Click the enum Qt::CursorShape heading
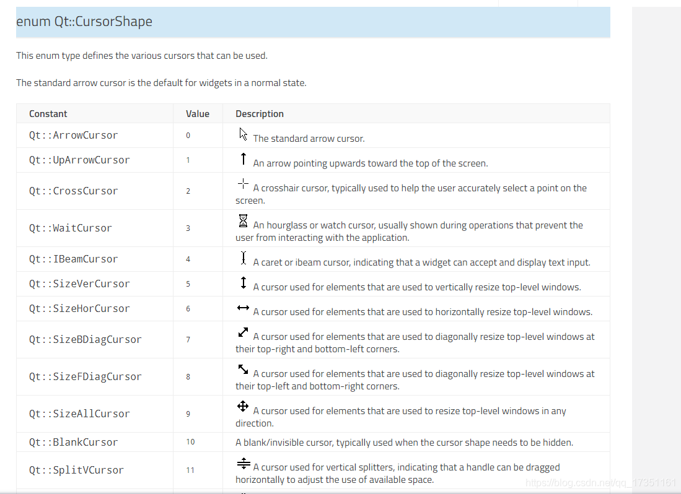Image resolution: width=681 pixels, height=494 pixels. tap(84, 21)
